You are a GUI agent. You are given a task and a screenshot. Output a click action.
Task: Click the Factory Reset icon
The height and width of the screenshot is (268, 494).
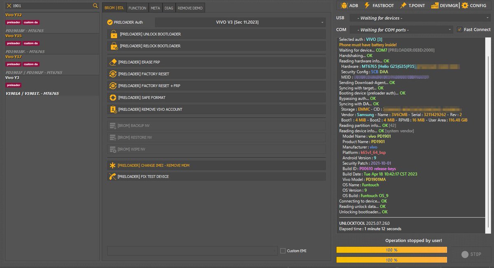click(113, 74)
